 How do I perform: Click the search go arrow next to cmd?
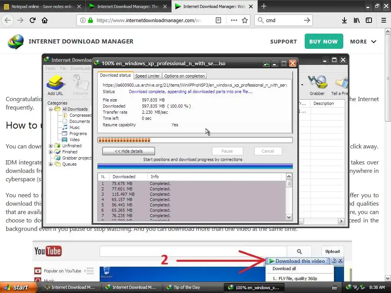307,20
